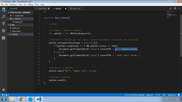182x102 pixels.
Task: Open the Extensions view icon
Action: 3,38
